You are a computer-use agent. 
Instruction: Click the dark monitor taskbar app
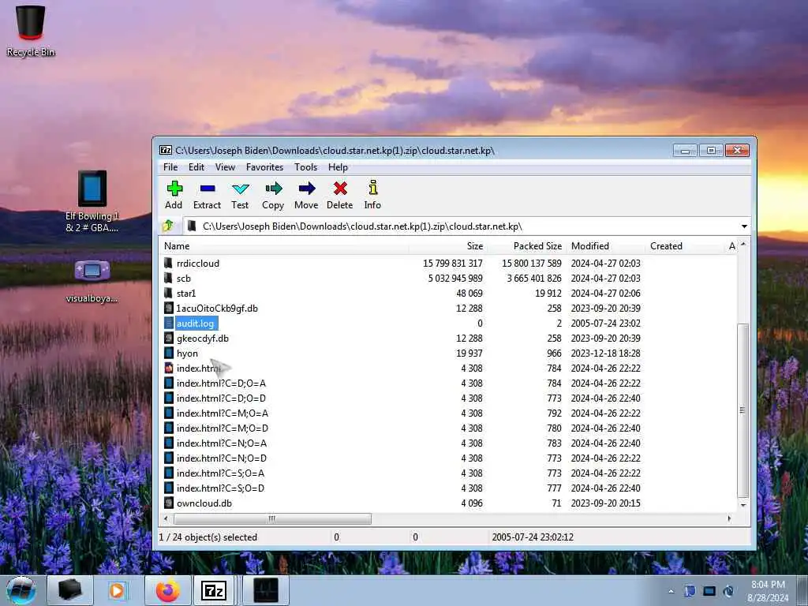[266, 590]
